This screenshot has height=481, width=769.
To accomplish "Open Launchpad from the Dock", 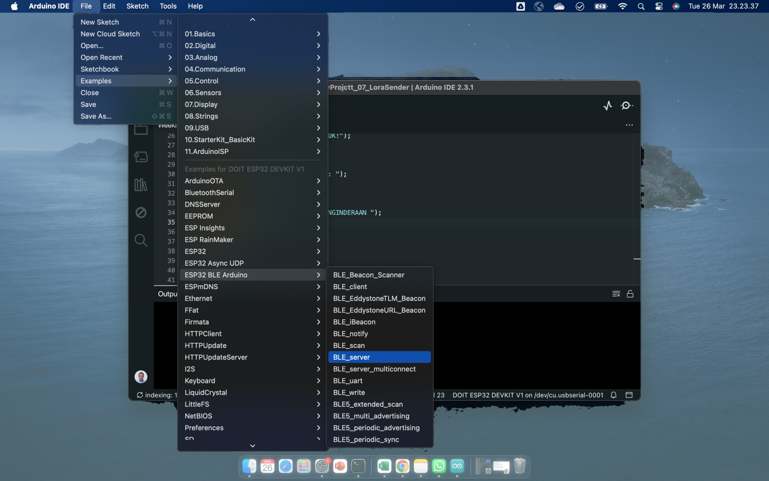I will coord(304,466).
